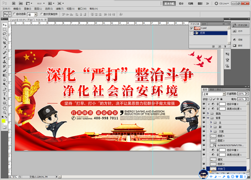Viewport: 251px width, 180px height.
Task: Open the CS Live menu button
Action: click(x=222, y=3)
